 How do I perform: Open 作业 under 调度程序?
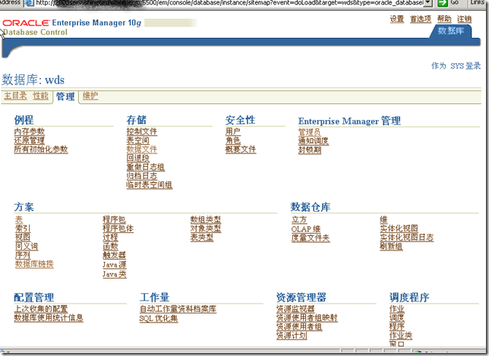[x=397, y=309]
